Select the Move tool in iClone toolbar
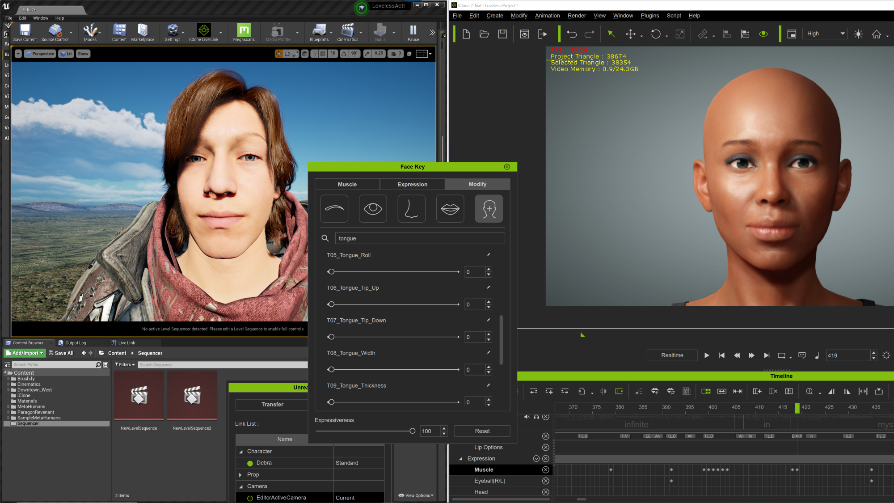894x503 pixels. tap(630, 34)
